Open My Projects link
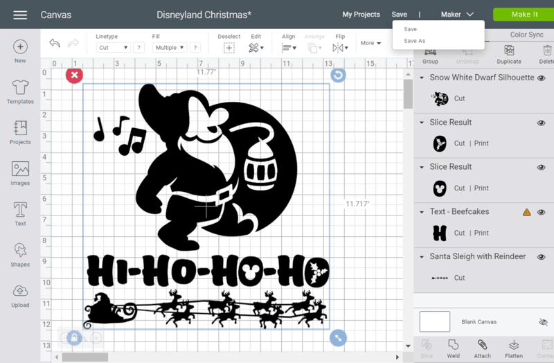 (361, 15)
